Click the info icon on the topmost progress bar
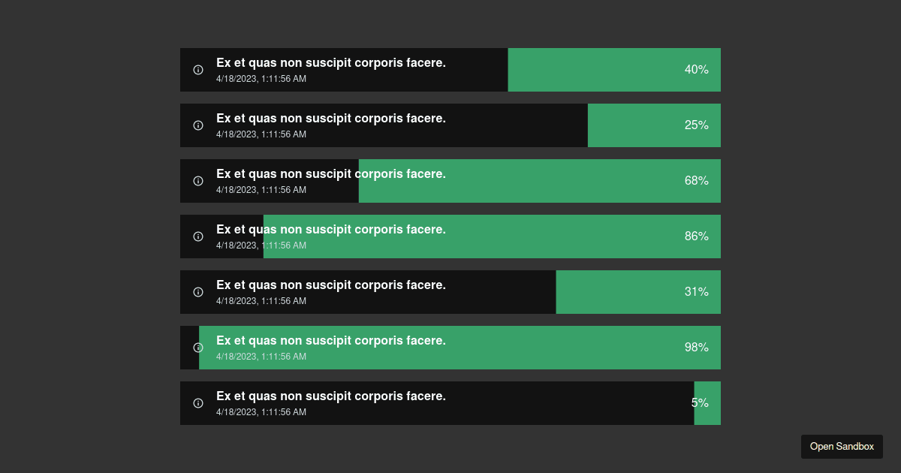The image size is (901, 473). point(198,70)
